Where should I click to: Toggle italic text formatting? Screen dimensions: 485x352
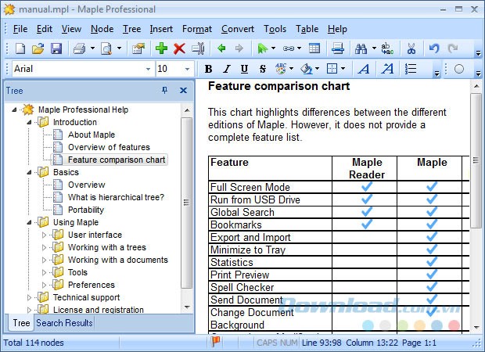click(x=226, y=69)
